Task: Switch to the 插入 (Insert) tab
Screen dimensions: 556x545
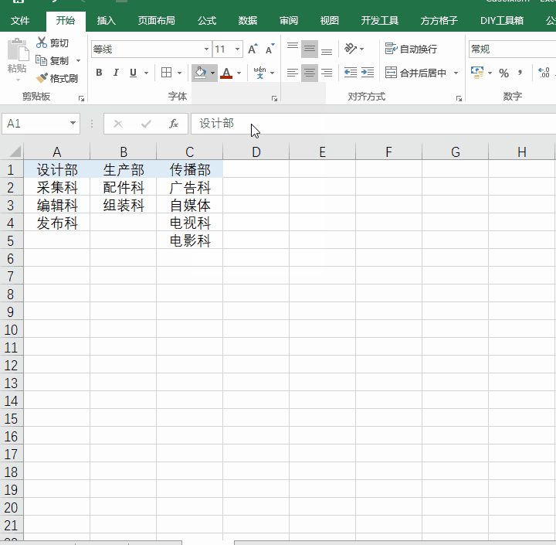Action: pos(107,21)
